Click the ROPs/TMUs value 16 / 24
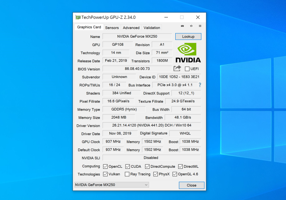This screenshot has width=286, height=200. tap(114, 85)
